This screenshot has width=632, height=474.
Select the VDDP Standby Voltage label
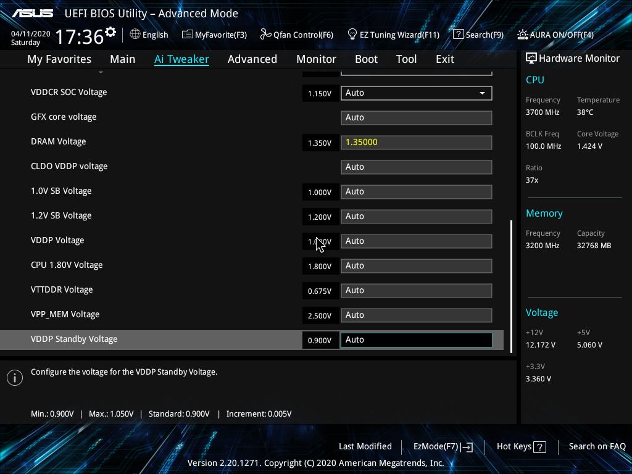(x=74, y=339)
